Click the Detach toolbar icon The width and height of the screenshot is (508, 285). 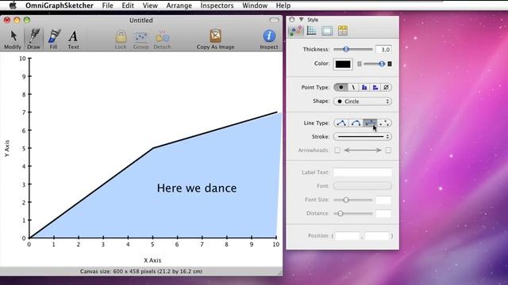coord(162,39)
